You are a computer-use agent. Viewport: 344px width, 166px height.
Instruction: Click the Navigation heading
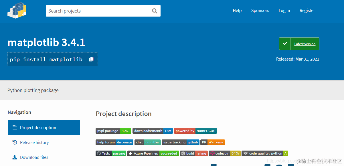(19, 112)
